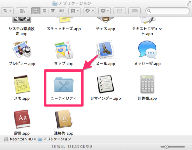This screenshot has width=192, height=150.
Task: Open the Dropbox toolbar menu
Action: click(105, 11)
